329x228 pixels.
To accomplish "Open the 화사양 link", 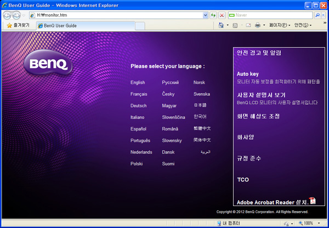I will coord(245,137).
